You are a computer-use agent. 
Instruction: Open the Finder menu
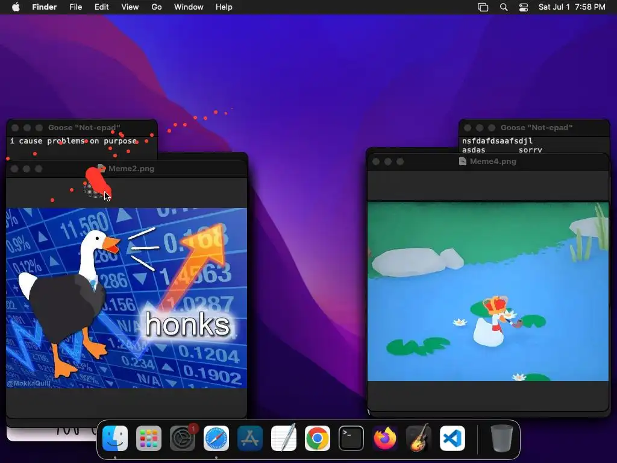coord(45,7)
